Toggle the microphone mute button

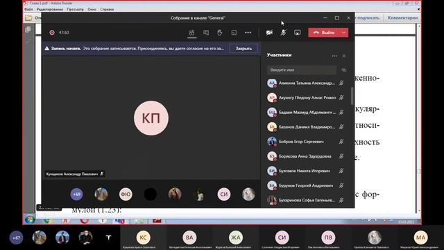point(283,33)
